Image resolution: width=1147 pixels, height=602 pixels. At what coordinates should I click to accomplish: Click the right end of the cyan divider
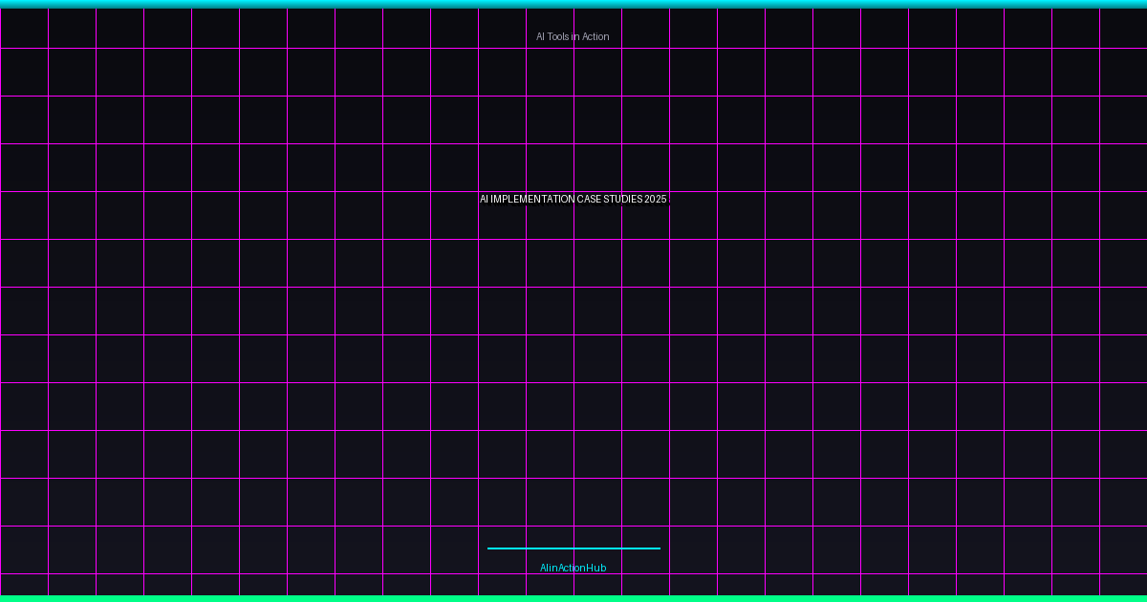point(658,548)
